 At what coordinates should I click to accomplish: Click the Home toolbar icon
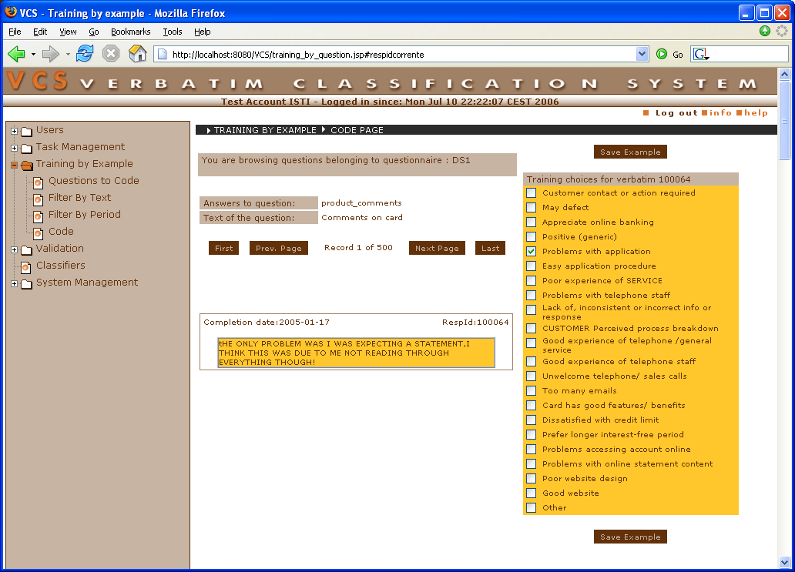[x=137, y=54]
